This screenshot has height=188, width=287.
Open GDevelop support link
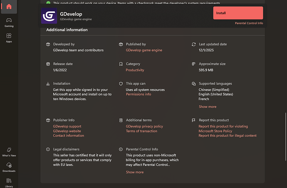click(x=67, y=126)
